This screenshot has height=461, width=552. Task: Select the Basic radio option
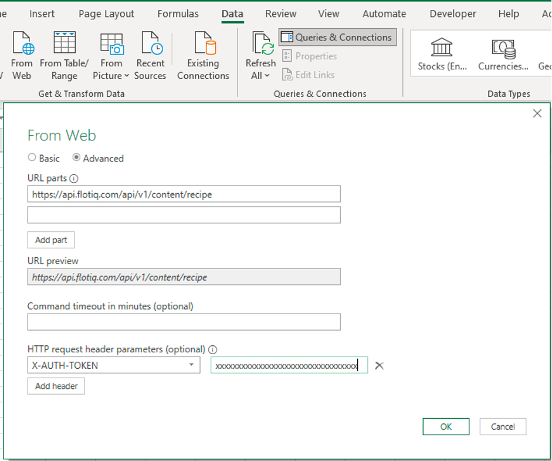click(32, 157)
